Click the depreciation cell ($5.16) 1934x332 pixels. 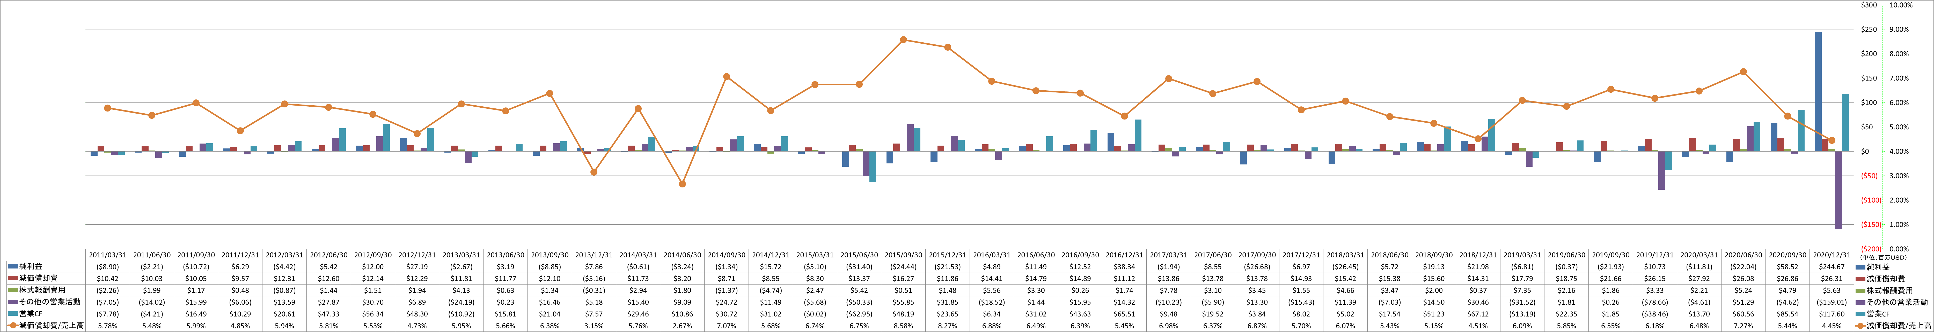click(594, 279)
